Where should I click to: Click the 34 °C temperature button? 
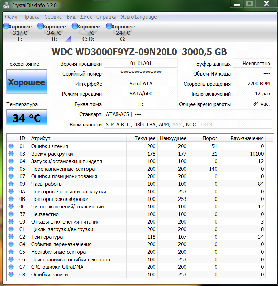27,117
